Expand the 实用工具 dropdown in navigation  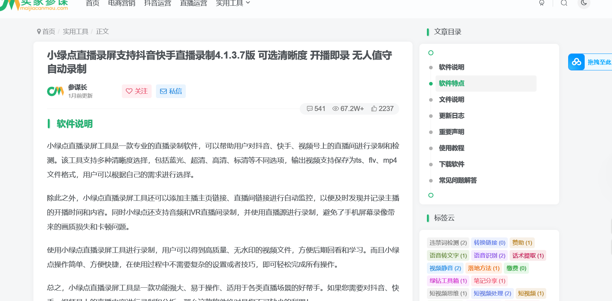tap(233, 3)
